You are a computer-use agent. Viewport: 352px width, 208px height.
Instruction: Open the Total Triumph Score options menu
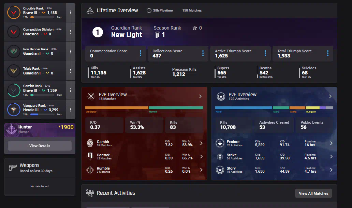click(x=328, y=53)
